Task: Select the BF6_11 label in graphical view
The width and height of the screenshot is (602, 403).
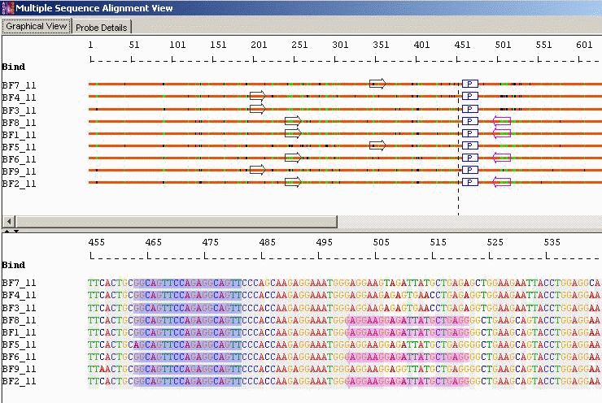Action: 19,159
